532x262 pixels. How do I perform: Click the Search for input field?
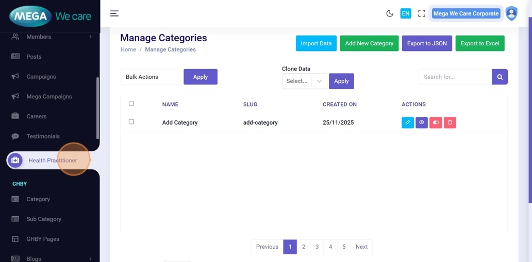click(x=455, y=77)
